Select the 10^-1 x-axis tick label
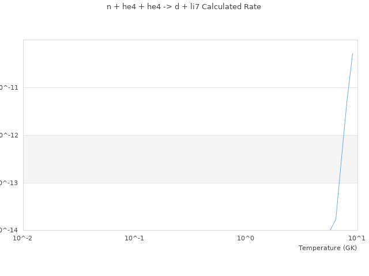Viewport: 369px width, 276px height. click(x=134, y=238)
